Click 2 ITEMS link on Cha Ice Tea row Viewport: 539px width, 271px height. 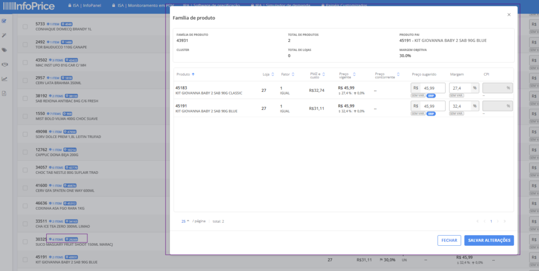click(x=56, y=222)
